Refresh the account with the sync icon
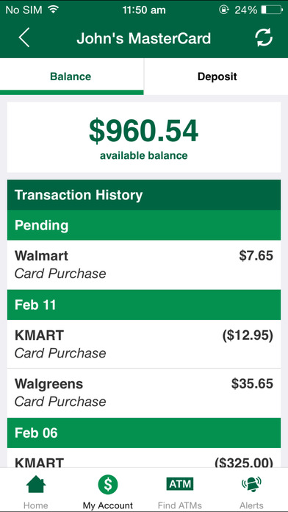This screenshot has height=512, width=288. [264, 38]
